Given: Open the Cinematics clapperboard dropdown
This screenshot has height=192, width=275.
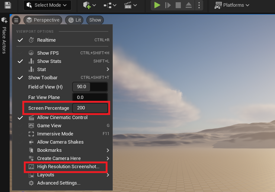Looking at the screenshot, I should tap(131, 5).
